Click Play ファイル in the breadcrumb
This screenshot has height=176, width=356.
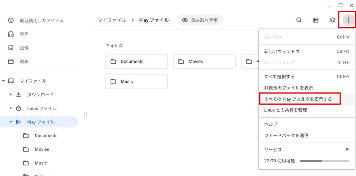154,20
